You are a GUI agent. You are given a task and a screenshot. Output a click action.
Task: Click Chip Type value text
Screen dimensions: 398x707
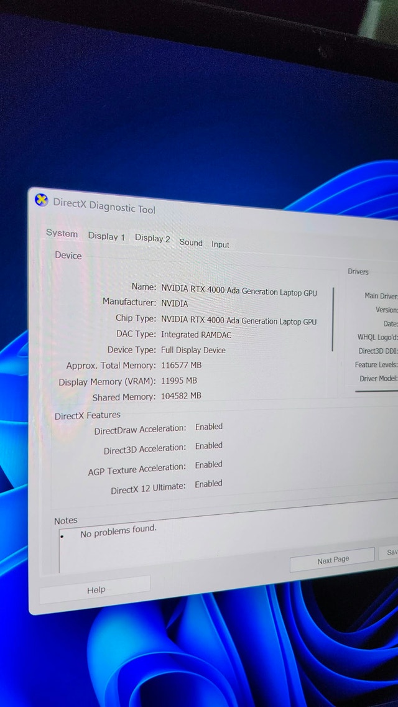pyautogui.click(x=239, y=321)
